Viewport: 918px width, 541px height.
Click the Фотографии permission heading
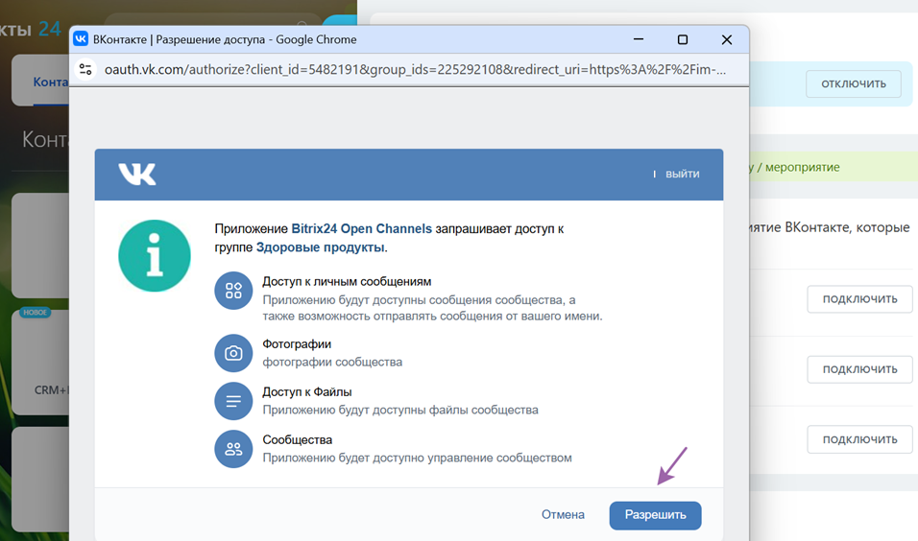point(297,344)
